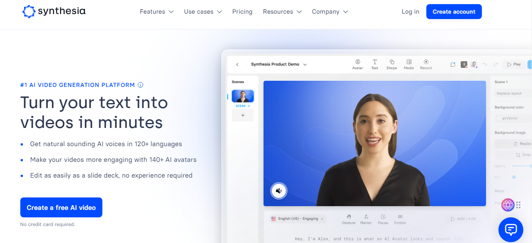Viewport: 532px width, 243px height.
Task: Open the Synthesia Product Demo title dropdown
Action: (279, 65)
